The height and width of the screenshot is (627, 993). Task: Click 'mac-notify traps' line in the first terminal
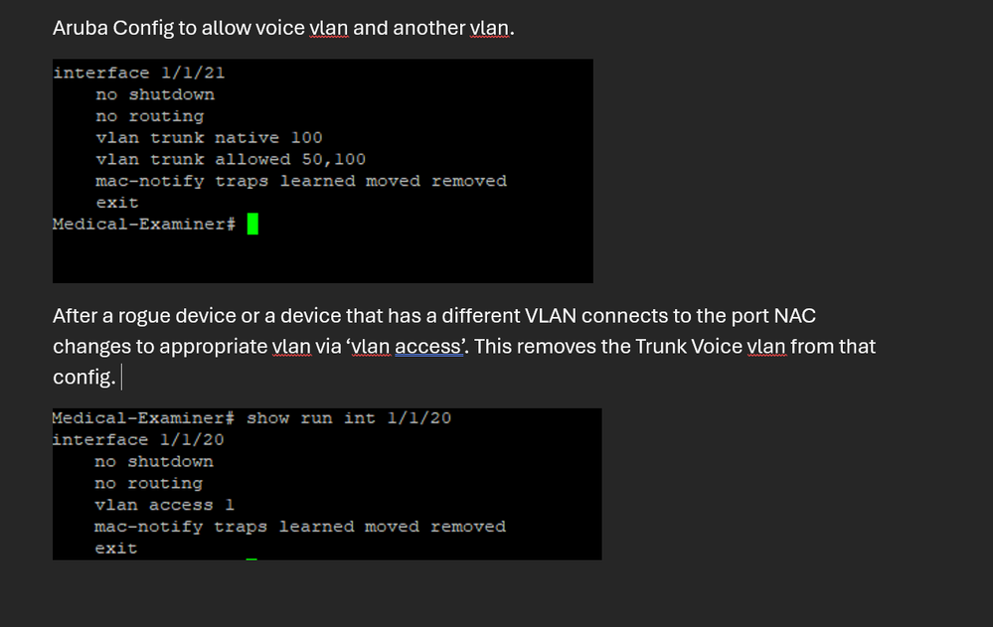[x=300, y=181]
